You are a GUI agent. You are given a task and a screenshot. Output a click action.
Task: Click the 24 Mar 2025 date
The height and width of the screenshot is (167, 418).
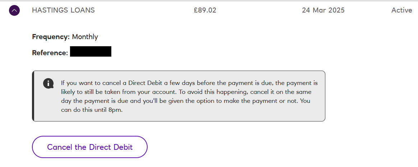[x=323, y=10]
